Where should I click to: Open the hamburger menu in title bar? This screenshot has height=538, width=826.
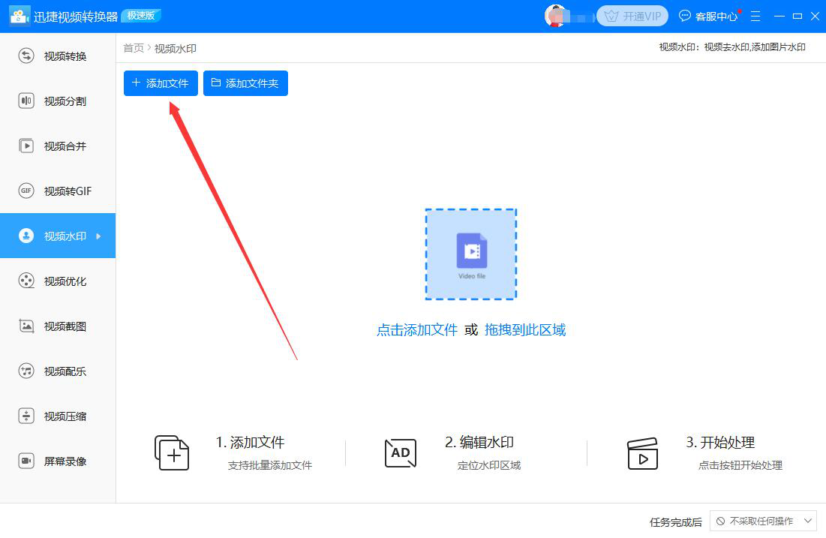[x=755, y=17]
